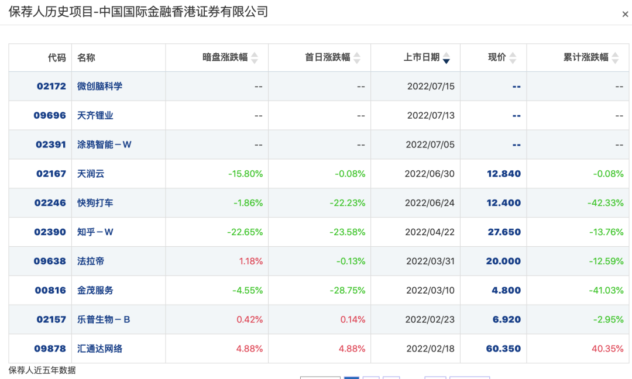Image resolution: width=632 pixels, height=379 pixels.
Task: Click the 代码 column header
Action: (56, 57)
